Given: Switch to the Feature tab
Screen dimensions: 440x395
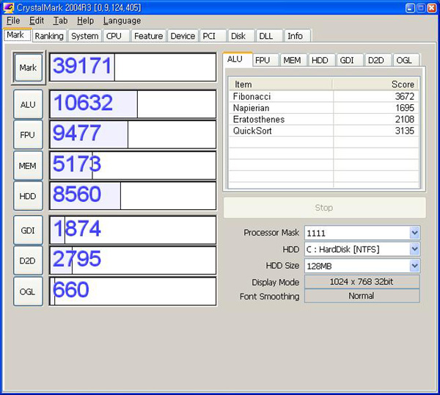Looking at the screenshot, I should click(148, 36).
